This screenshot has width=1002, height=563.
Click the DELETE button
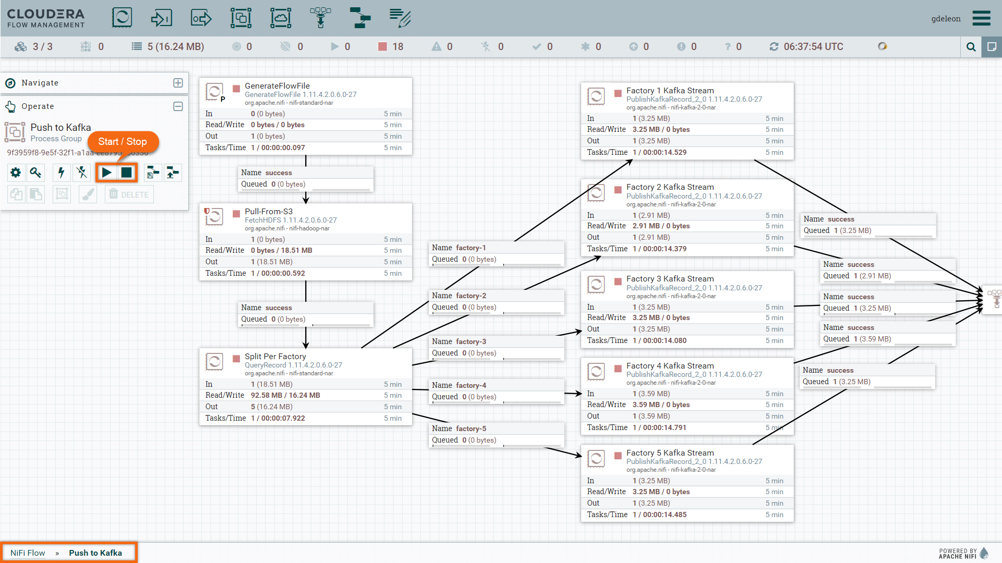129,194
